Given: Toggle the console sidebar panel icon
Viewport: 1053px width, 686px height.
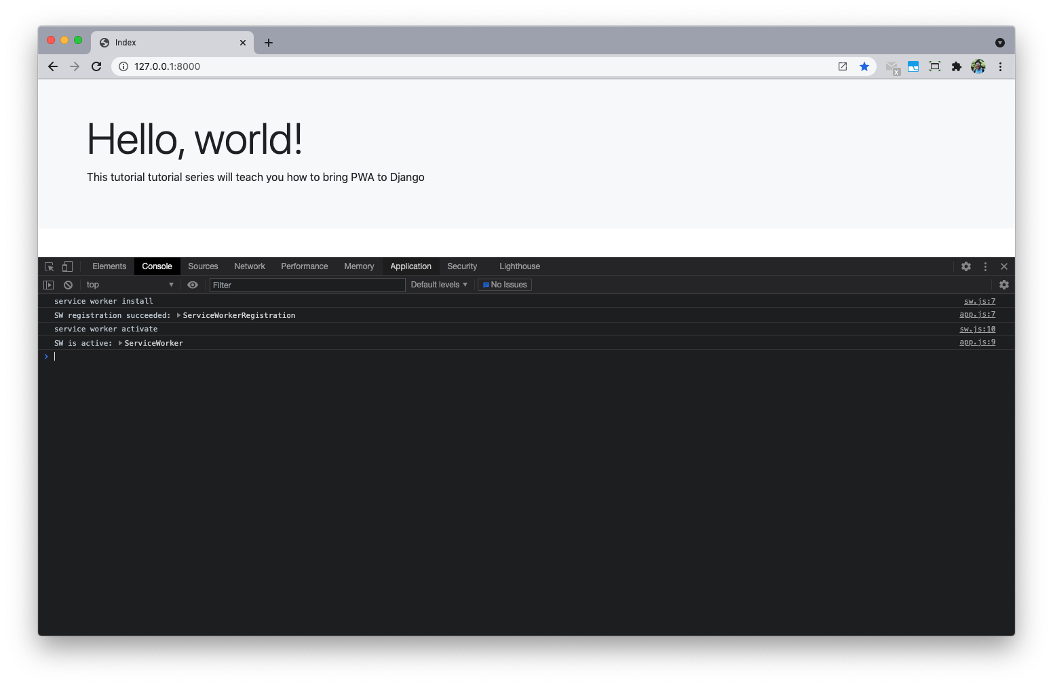Looking at the screenshot, I should point(48,285).
